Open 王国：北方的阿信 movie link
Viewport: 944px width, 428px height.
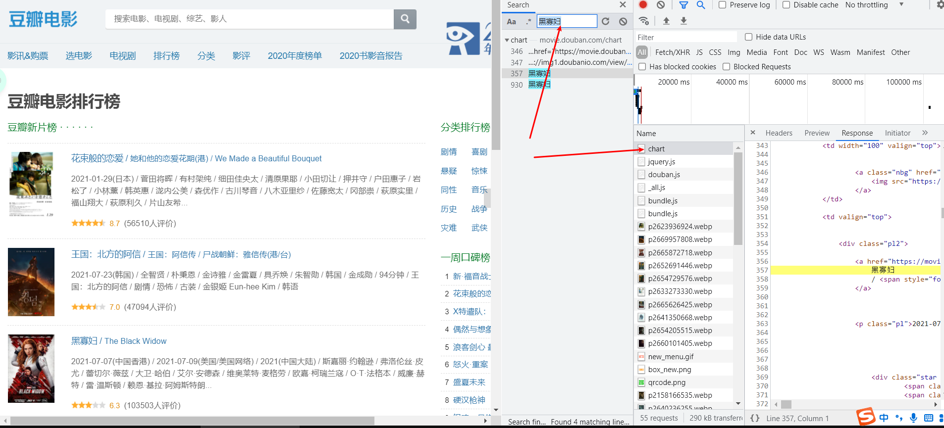point(181,254)
